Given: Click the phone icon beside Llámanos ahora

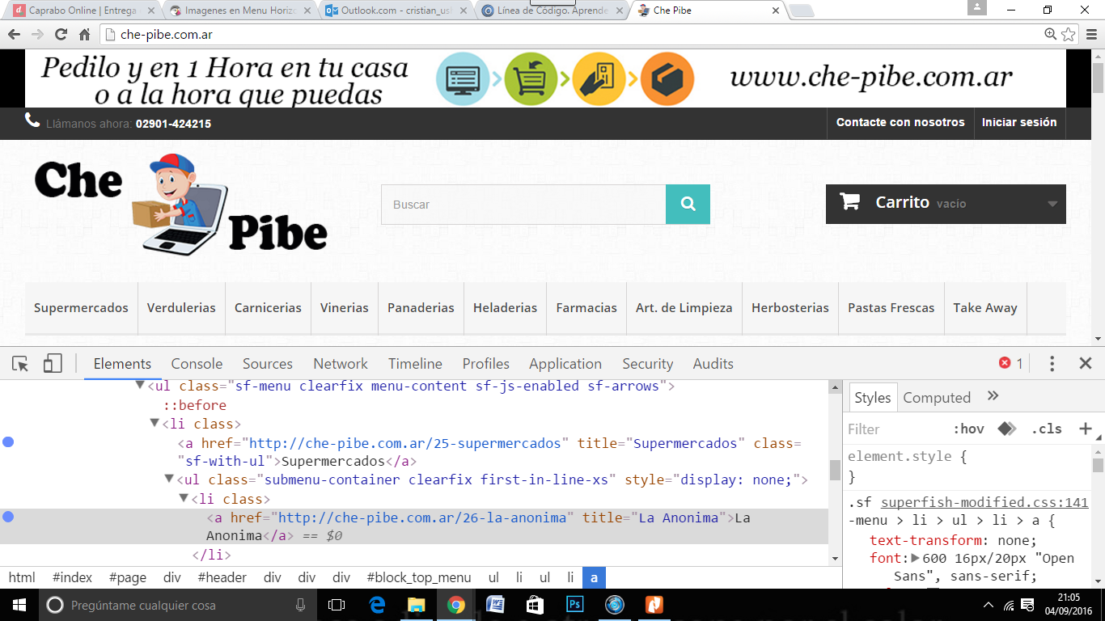Looking at the screenshot, I should point(32,120).
